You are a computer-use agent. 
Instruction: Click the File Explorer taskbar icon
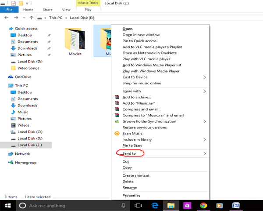tap(171, 205)
